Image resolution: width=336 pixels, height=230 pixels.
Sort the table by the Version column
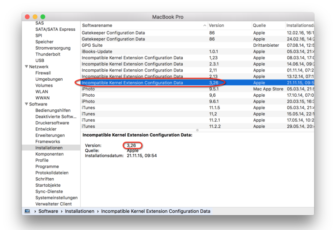click(x=229, y=25)
